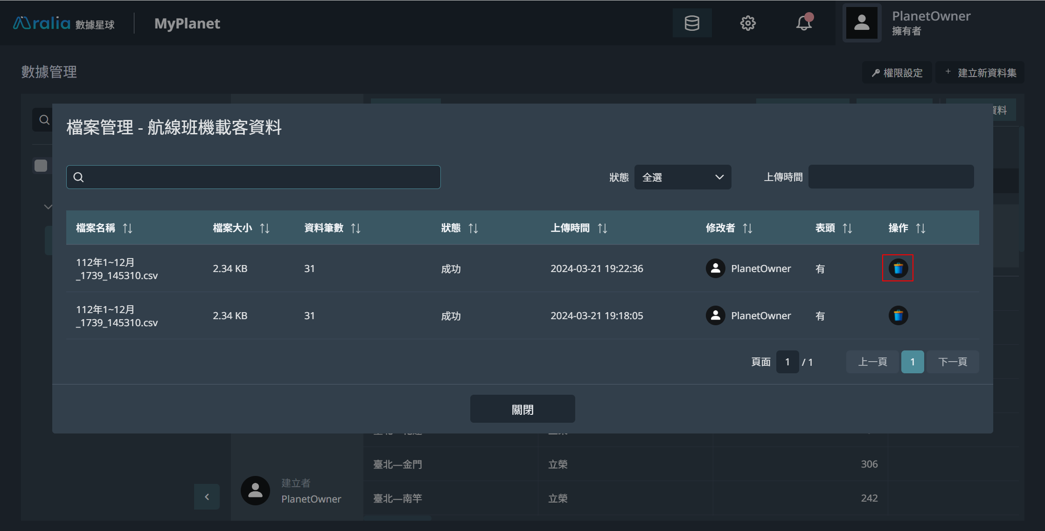Open the notifications bell

tap(804, 23)
